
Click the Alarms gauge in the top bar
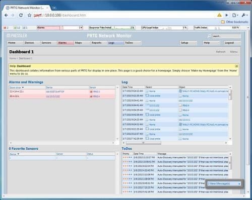coord(59,28)
